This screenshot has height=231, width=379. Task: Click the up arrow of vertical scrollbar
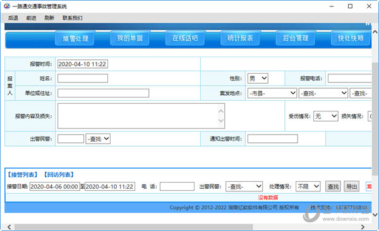coord(375,32)
